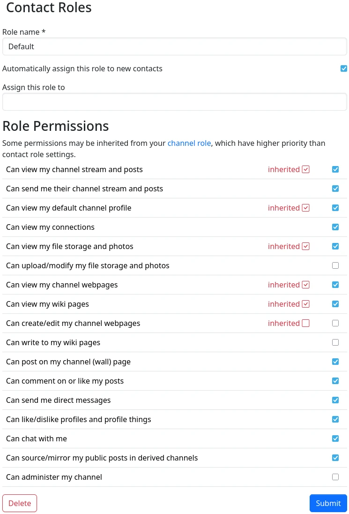Image resolution: width=349 pixels, height=514 pixels.
Task: Disable Can post on my channel wall page
Action: pos(335,362)
